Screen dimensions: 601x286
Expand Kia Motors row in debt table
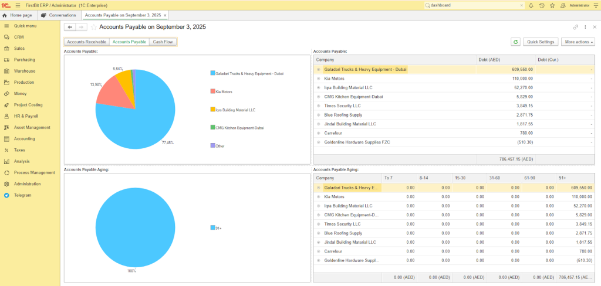319,79
